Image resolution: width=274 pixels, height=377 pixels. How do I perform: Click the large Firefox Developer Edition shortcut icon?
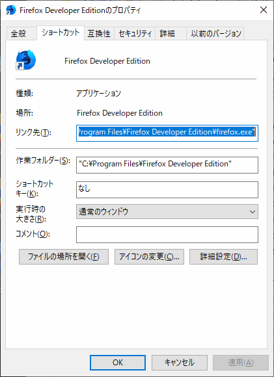pos(26,60)
